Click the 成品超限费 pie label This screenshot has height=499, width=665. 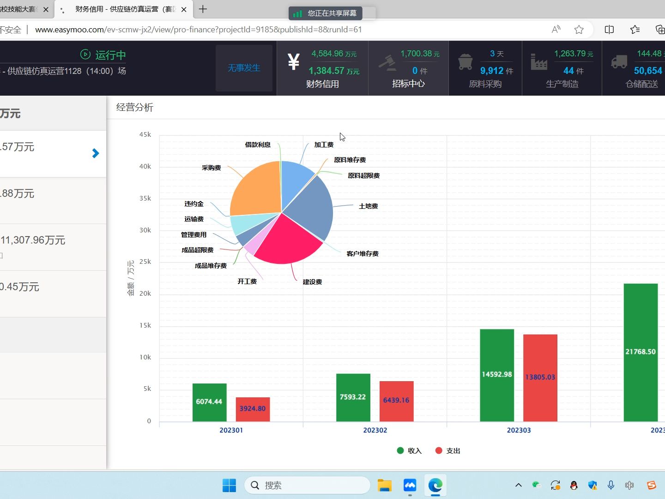tap(197, 250)
